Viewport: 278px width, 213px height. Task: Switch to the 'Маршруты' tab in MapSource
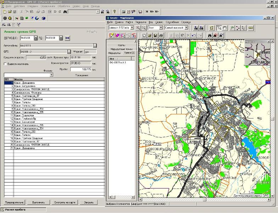[114, 53]
